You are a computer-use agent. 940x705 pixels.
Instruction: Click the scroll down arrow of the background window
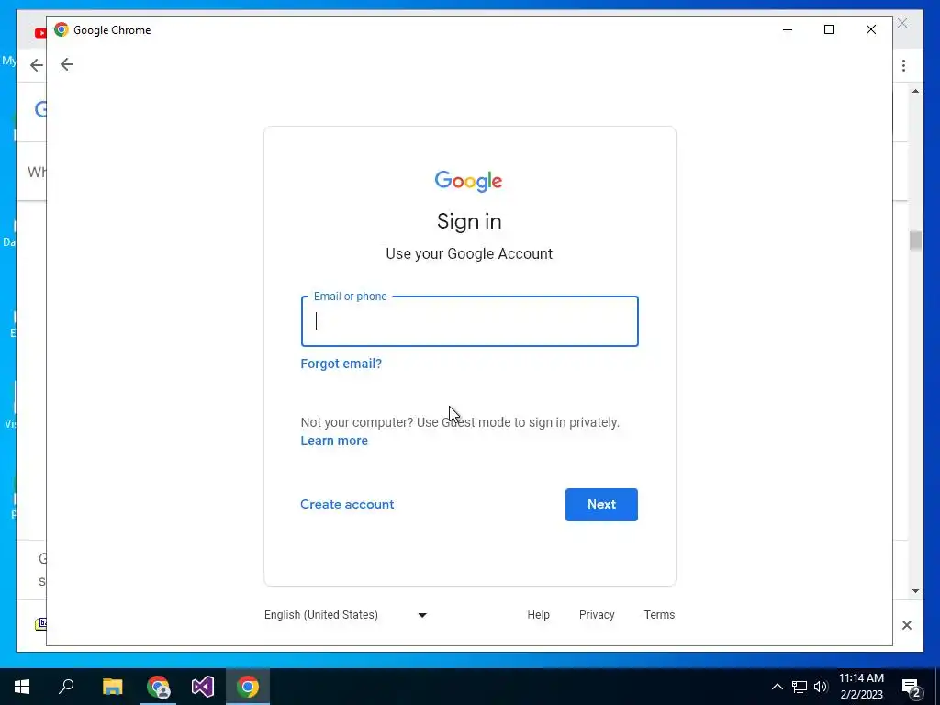tap(915, 591)
